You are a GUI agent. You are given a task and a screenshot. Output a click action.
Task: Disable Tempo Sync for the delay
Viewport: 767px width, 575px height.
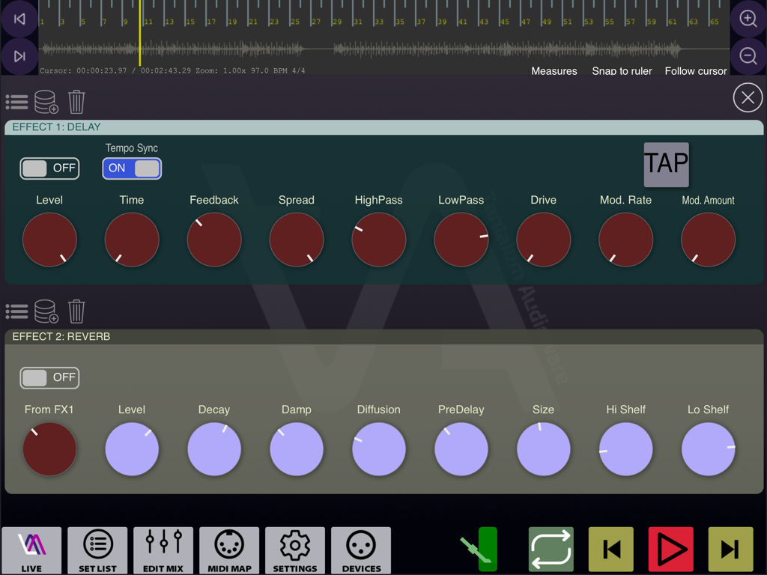[132, 168]
